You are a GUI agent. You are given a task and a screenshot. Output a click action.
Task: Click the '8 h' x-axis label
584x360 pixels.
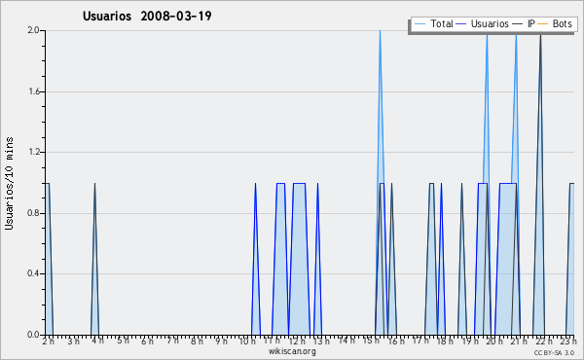coord(197,341)
